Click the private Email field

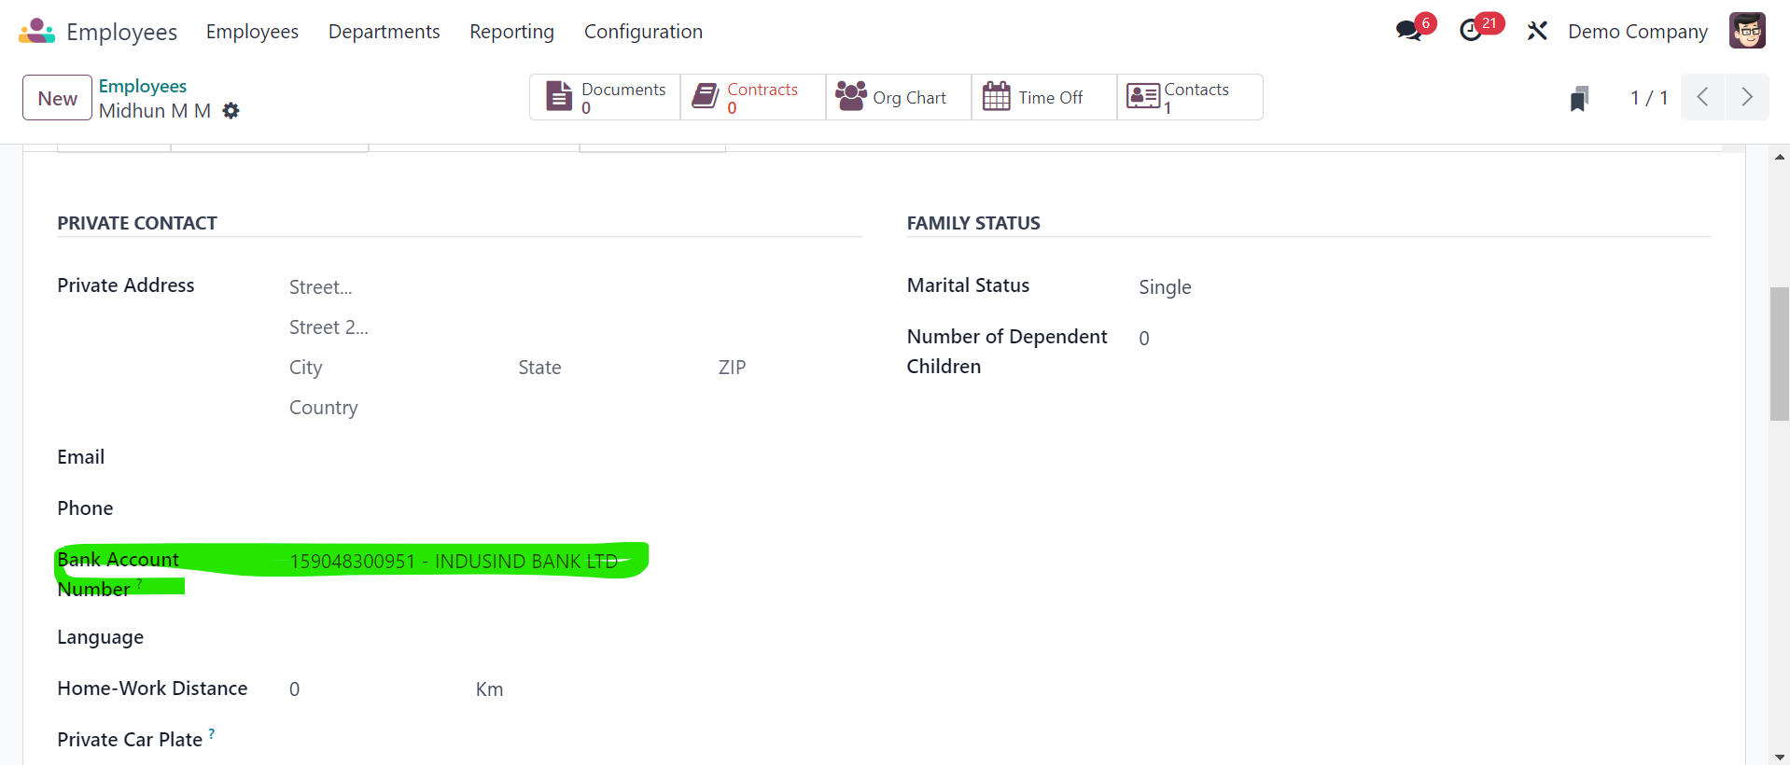coord(575,458)
